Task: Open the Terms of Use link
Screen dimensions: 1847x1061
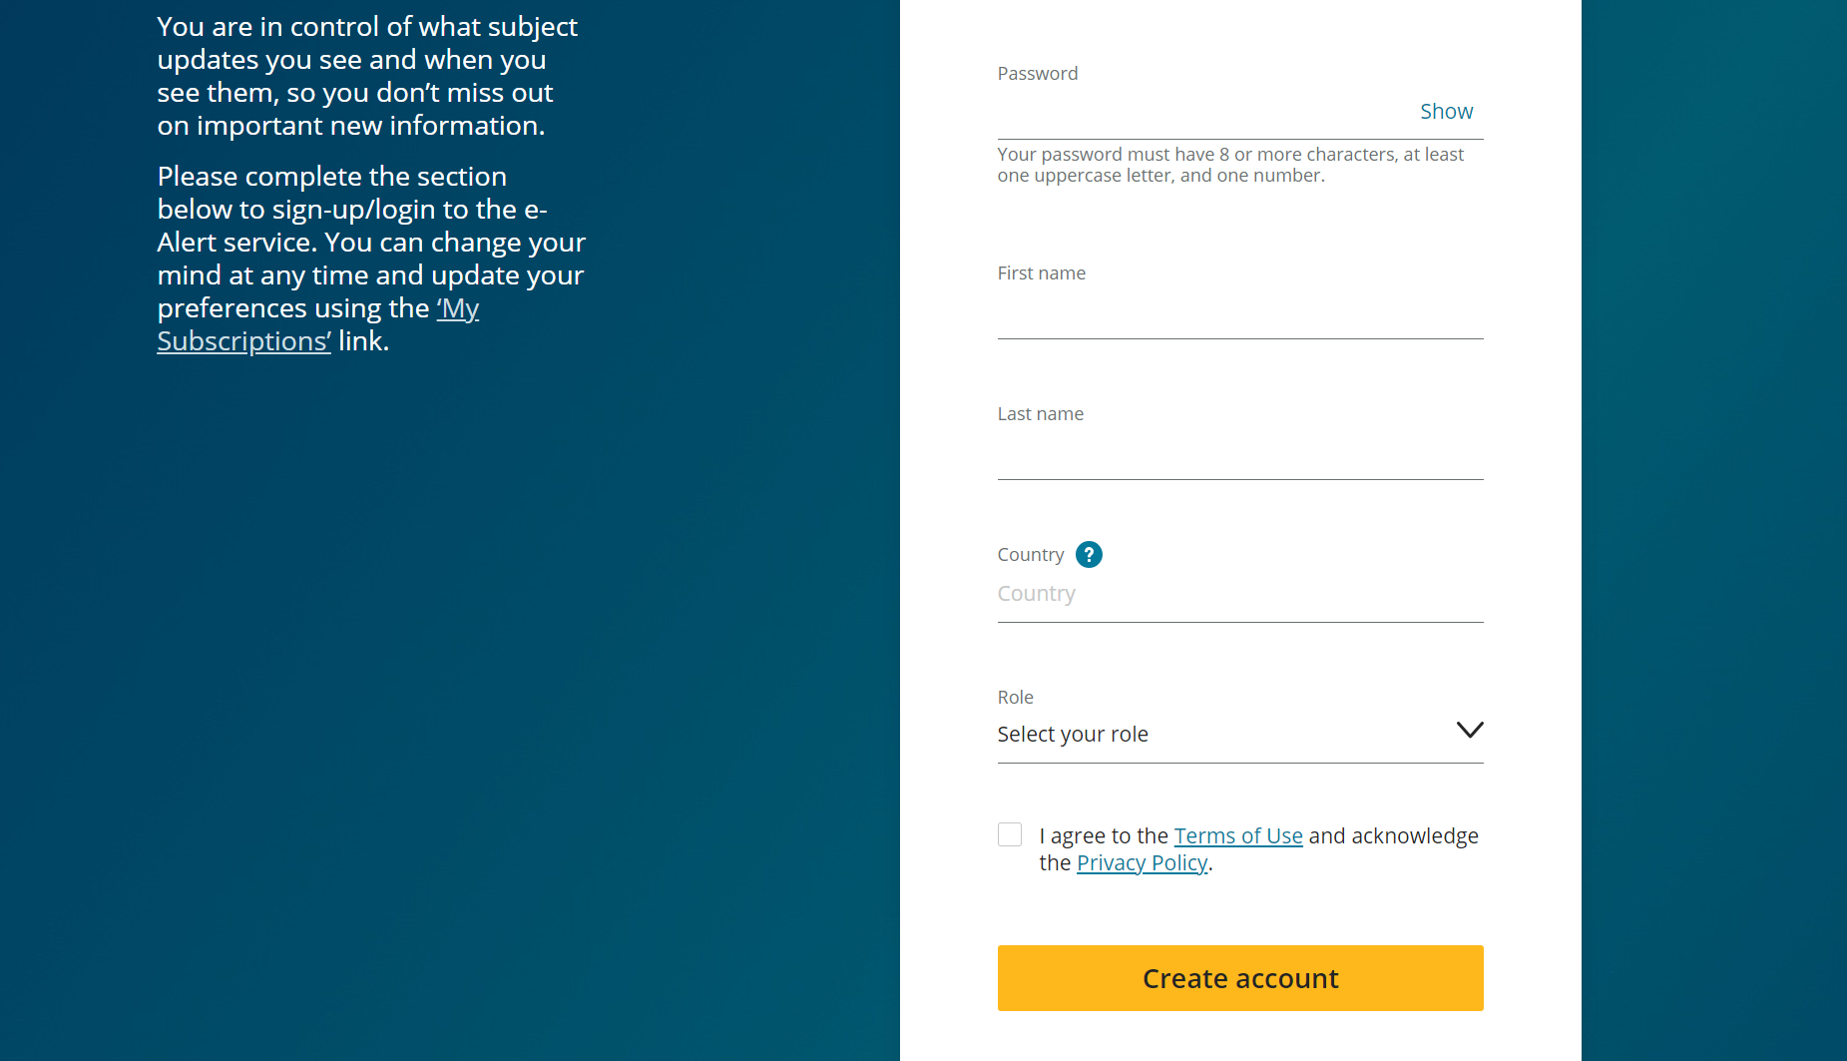Action: [1238, 836]
